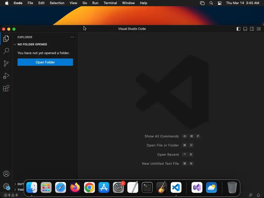264x198 pixels.
Task: Open Finder from the Dock
Action: [32, 187]
